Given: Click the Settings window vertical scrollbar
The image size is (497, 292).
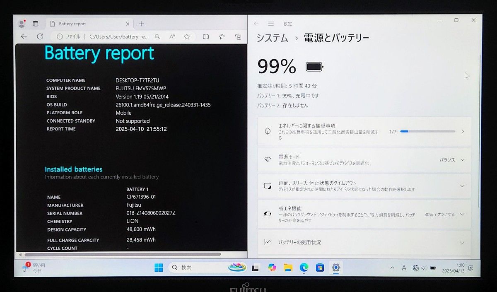Looking at the screenshot, I should click(x=480, y=130).
